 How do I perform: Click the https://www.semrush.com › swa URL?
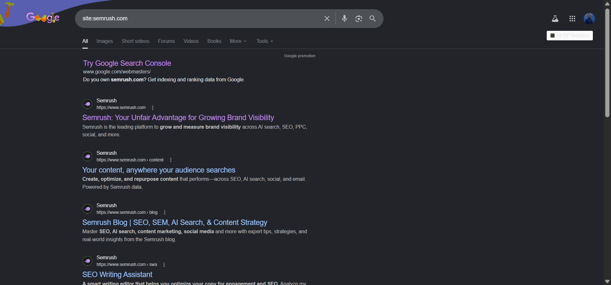pyautogui.click(x=127, y=264)
